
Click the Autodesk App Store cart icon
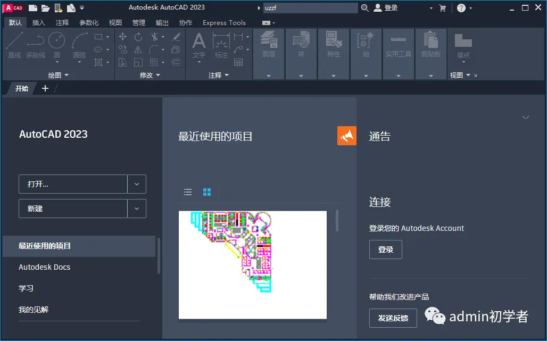click(x=443, y=7)
